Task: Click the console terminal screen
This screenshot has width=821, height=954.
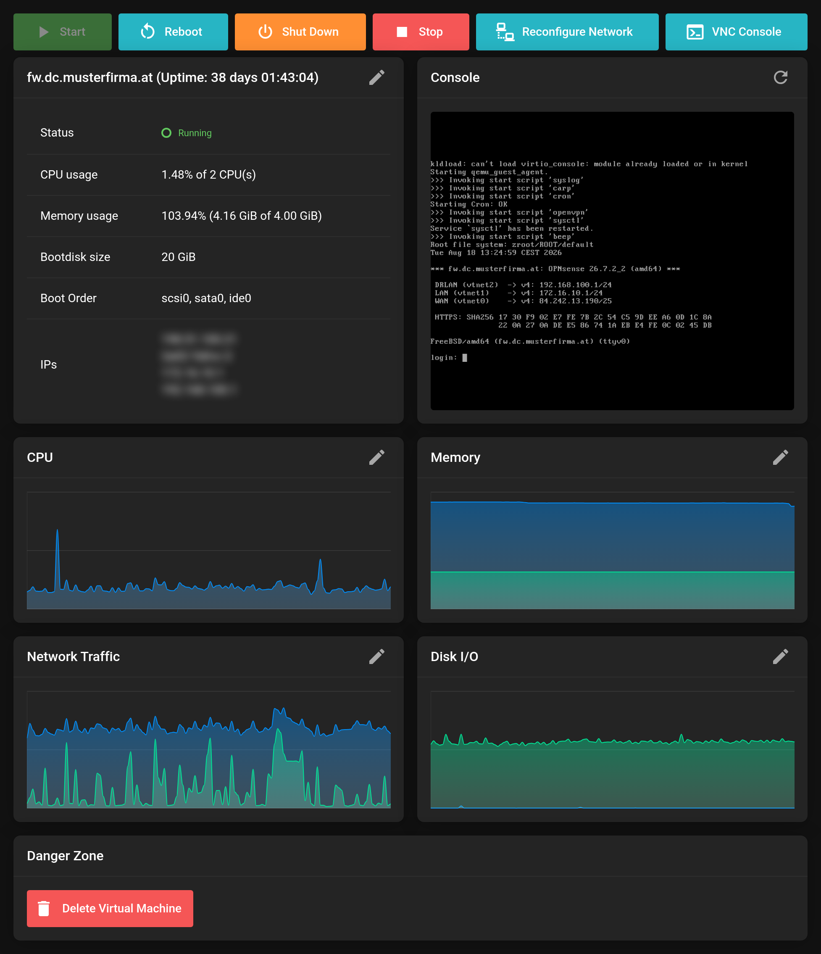Action: [612, 261]
